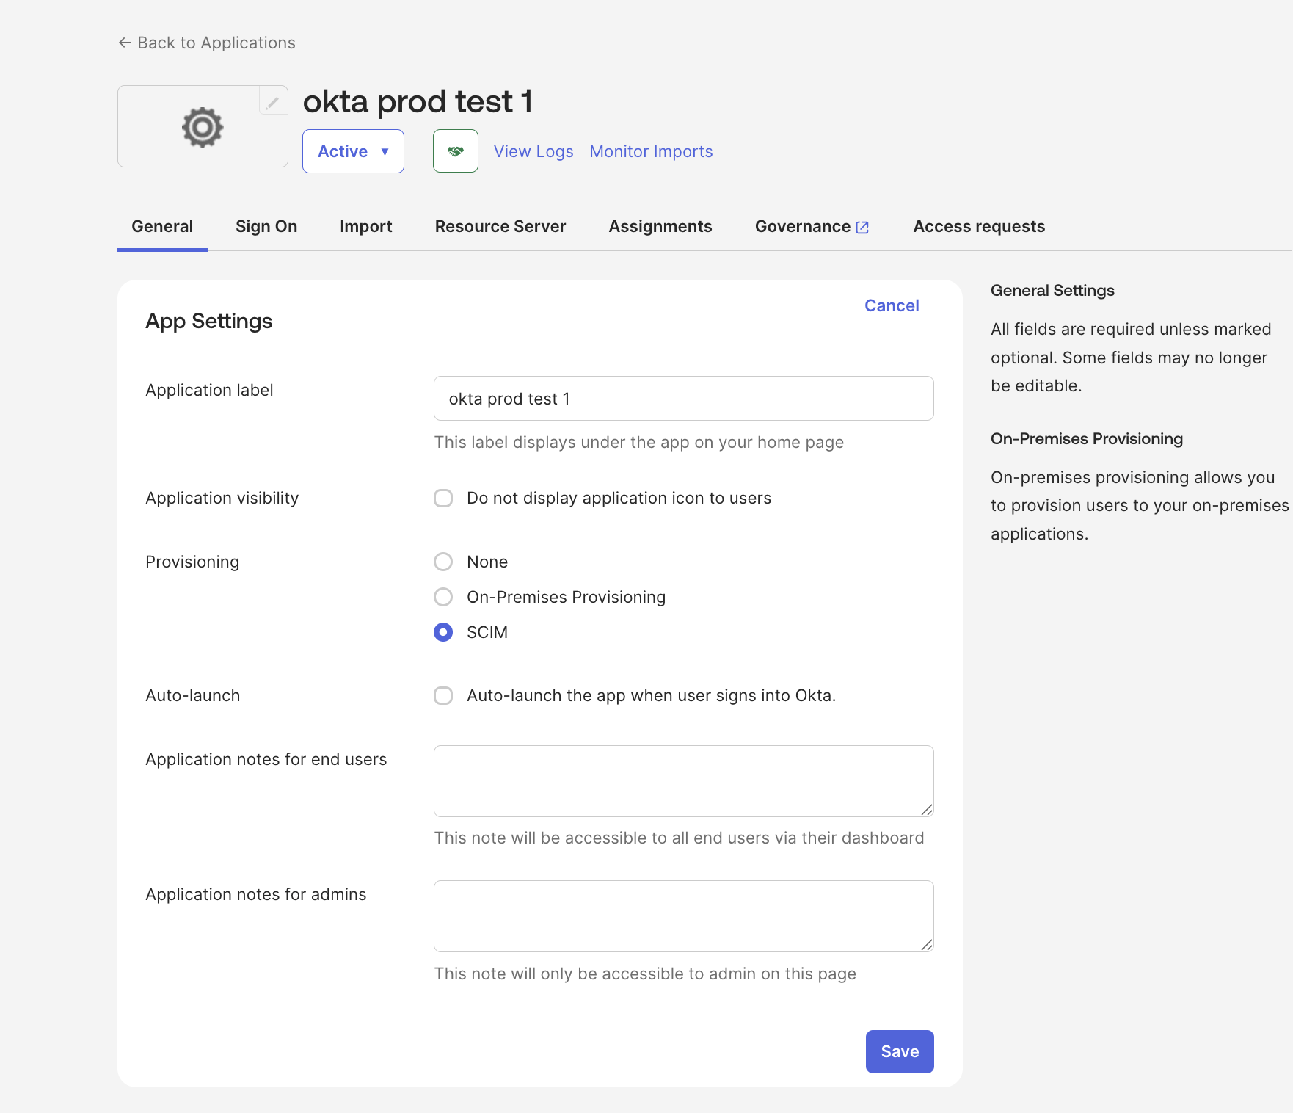Viewport: 1293px width, 1113px height.
Task: Click resize handle of end users notes
Action: [927, 810]
